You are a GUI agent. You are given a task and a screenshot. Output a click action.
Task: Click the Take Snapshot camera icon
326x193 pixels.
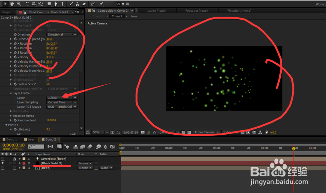pyautogui.click(x=143, y=132)
